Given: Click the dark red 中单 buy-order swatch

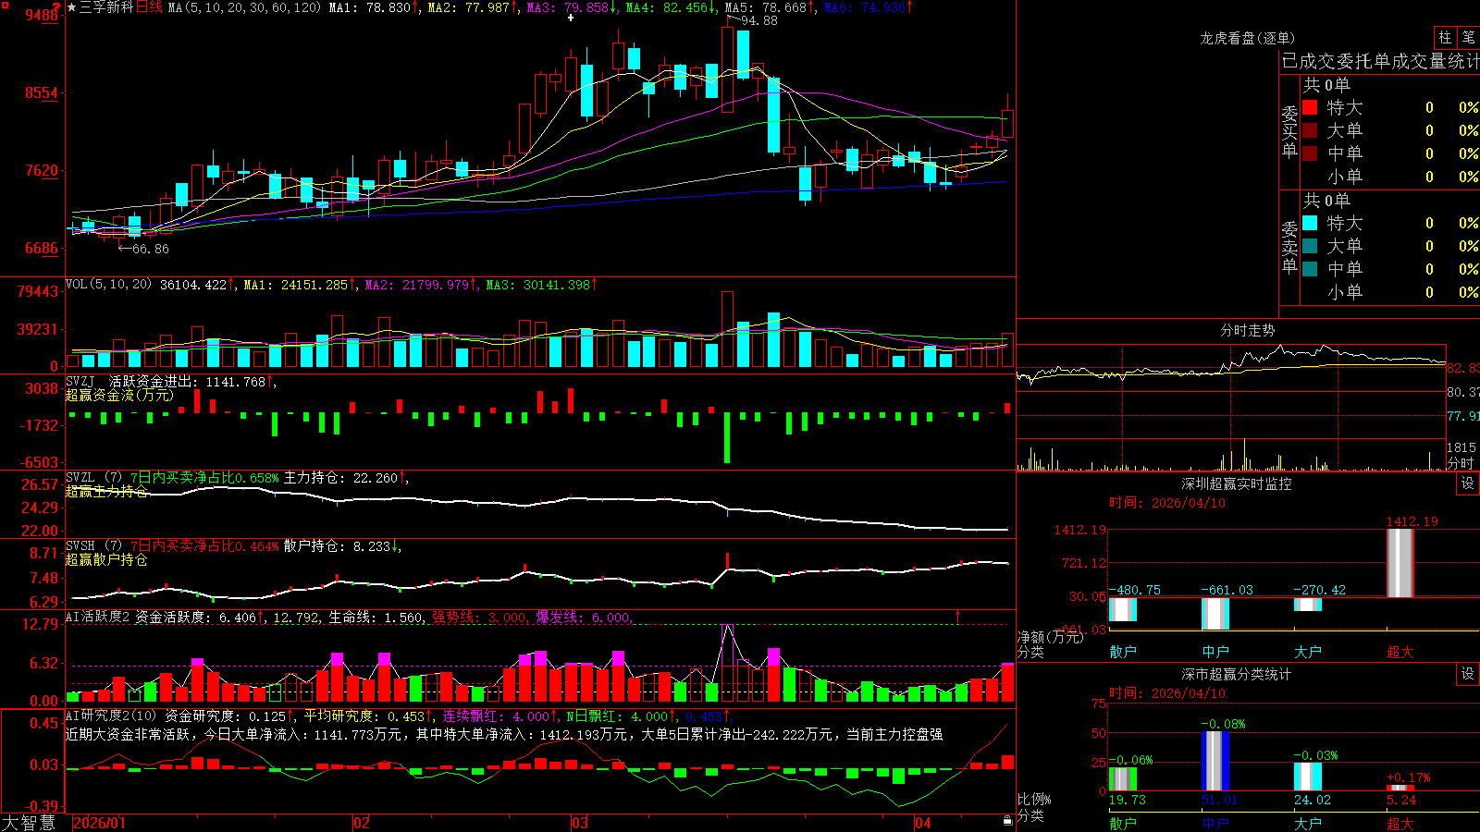Looking at the screenshot, I should [1310, 153].
